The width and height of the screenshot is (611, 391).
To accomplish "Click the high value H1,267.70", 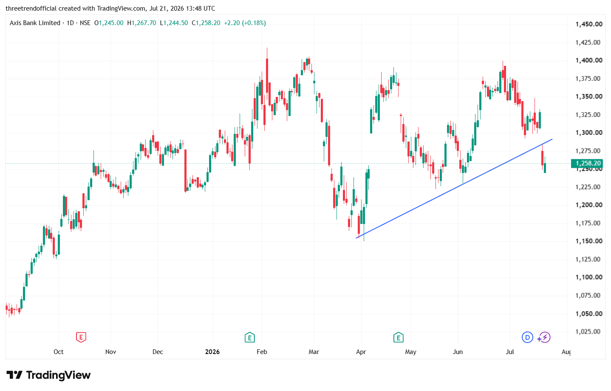I will (141, 23).
